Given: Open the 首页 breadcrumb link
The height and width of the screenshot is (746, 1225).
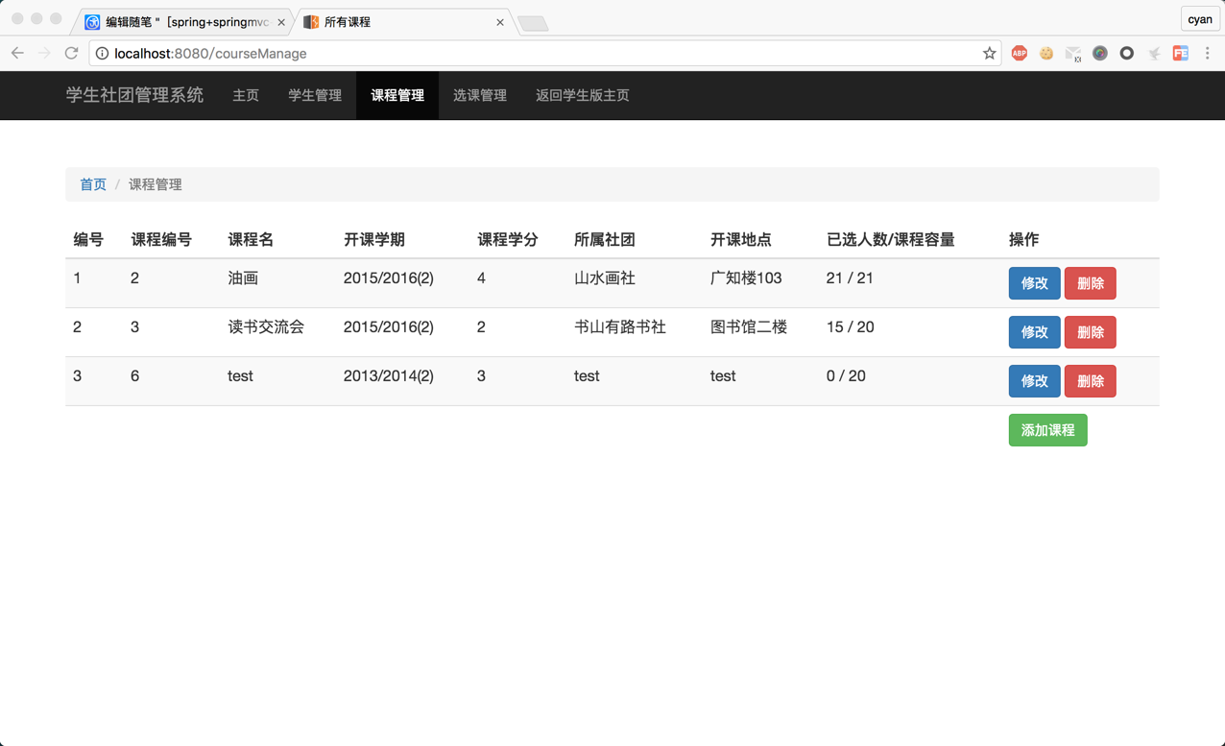Looking at the screenshot, I should click(92, 183).
